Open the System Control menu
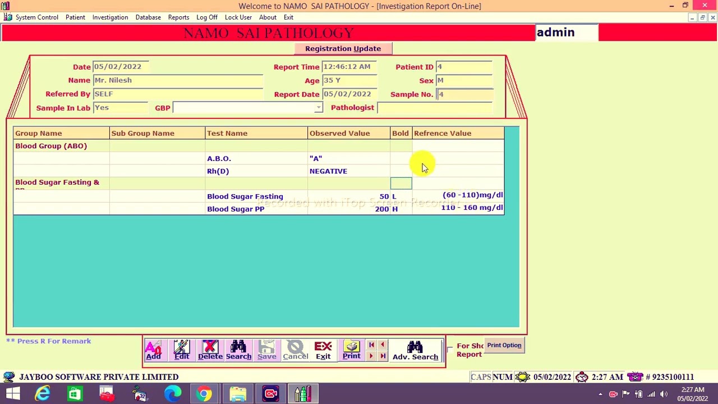This screenshot has width=718, height=404. tap(37, 17)
